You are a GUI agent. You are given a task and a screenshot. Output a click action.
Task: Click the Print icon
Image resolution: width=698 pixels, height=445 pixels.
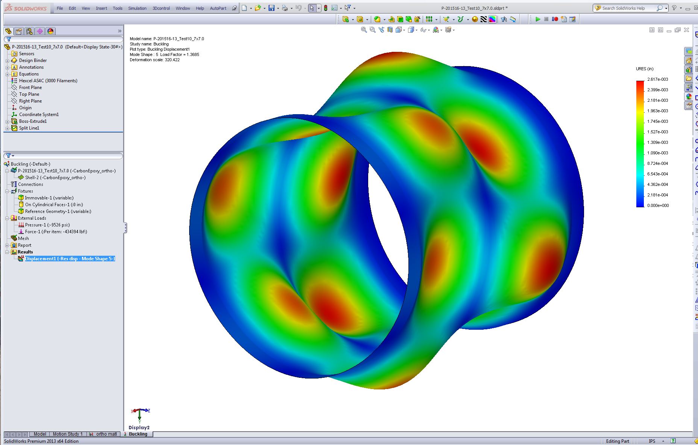pos(285,8)
